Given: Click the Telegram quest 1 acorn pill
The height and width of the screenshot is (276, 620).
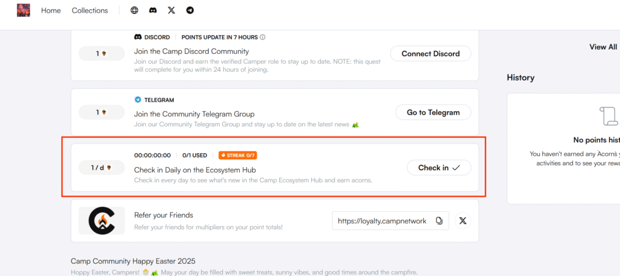Looking at the screenshot, I should 102,113.
